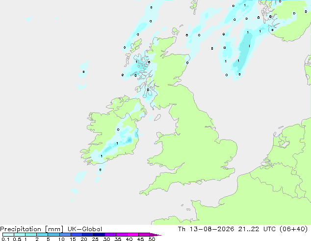
Task: Select the 2–5 mm legend color swatch
Action: [42, 235]
